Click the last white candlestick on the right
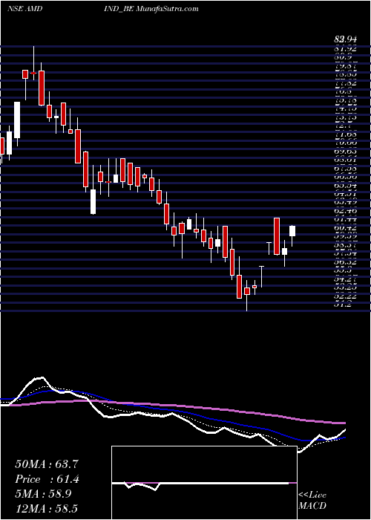 click(x=292, y=231)
